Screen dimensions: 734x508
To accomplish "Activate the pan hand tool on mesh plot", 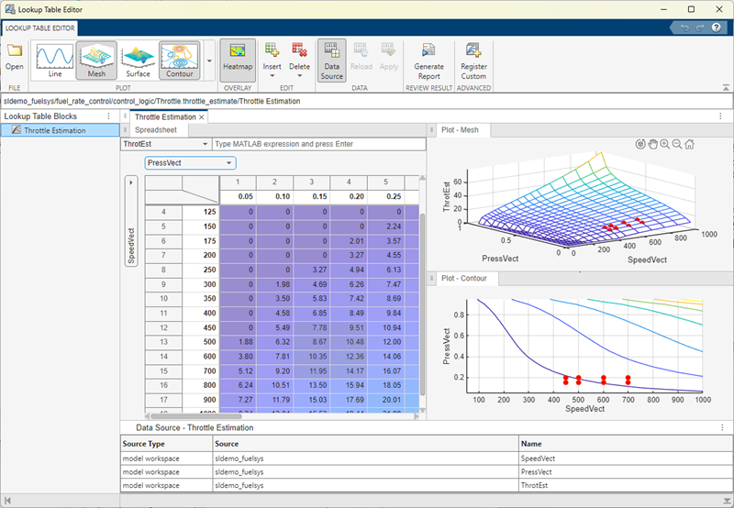I will pyautogui.click(x=653, y=144).
